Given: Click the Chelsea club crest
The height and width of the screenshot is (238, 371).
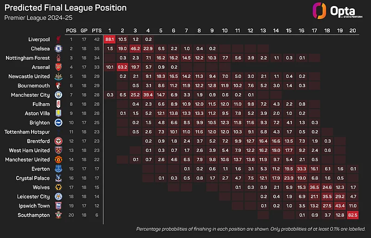Looking at the screenshot, I should click(x=58, y=49).
